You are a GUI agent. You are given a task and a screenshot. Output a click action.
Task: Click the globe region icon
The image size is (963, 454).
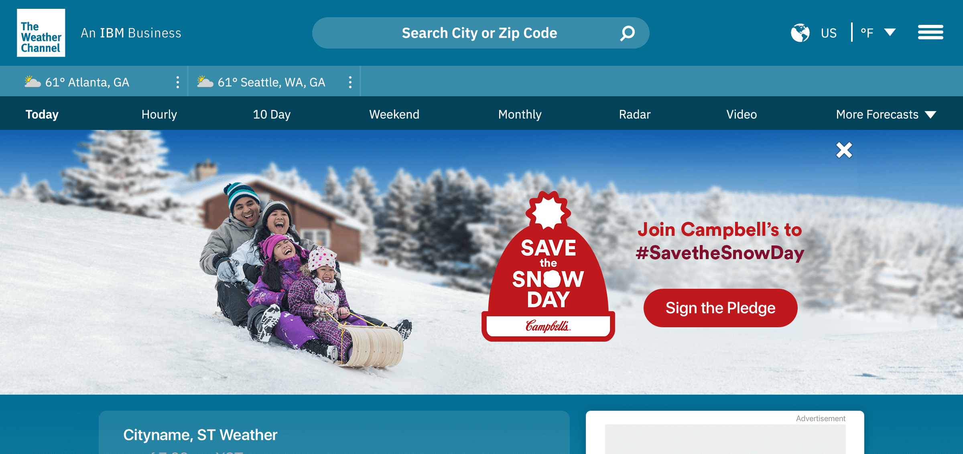(x=800, y=33)
